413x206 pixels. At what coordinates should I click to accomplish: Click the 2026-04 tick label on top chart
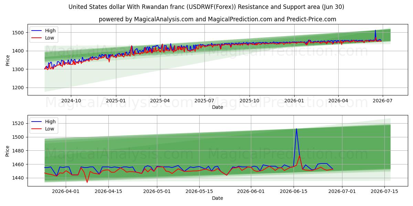pyautogui.click(x=338, y=101)
